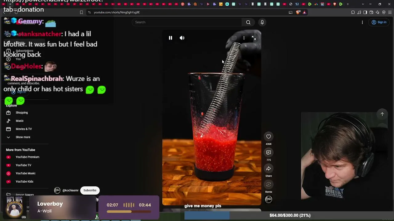Switch to the globe icon browser tab
Viewport: 394px width, 221px height.
pyautogui.click(x=291, y=4)
